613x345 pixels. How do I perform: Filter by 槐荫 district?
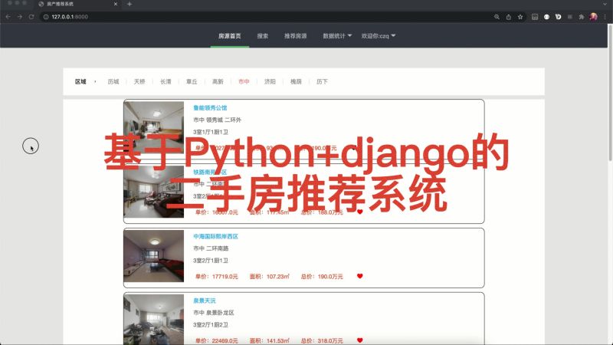tap(296, 82)
